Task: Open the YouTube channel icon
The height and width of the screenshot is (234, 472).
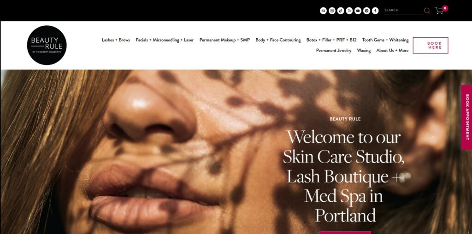Action: click(358, 11)
